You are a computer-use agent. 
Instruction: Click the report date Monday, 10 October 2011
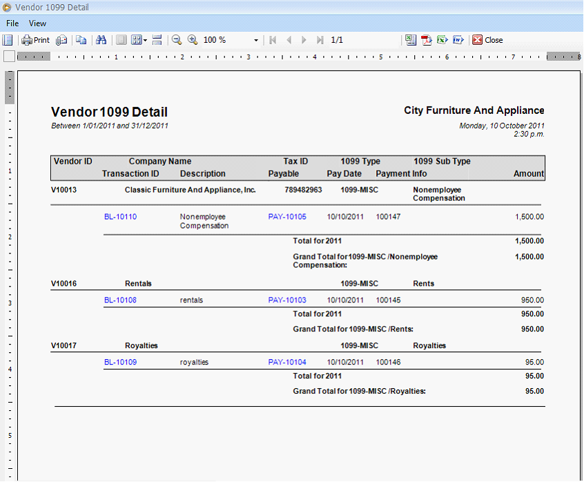(502, 126)
